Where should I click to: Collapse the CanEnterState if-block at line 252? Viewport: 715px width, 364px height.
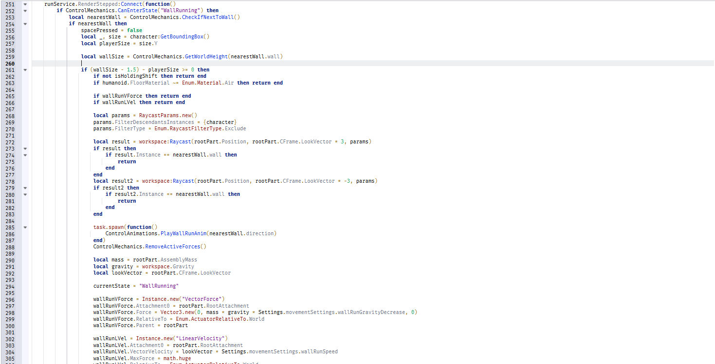pyautogui.click(x=25, y=11)
